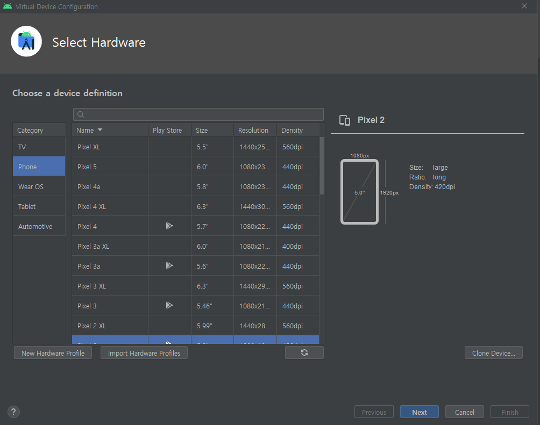Click the Size column header
Screen dimensions: 540x425
(212, 130)
